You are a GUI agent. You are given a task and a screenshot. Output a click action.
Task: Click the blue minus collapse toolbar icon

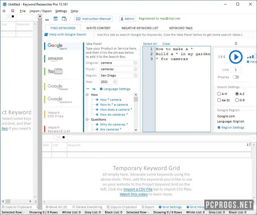(47, 20)
